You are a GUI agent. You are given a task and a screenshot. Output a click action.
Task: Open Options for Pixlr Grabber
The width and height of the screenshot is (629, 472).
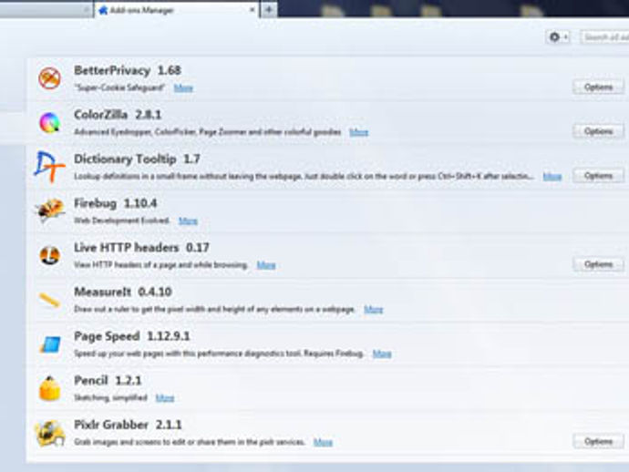(598, 442)
